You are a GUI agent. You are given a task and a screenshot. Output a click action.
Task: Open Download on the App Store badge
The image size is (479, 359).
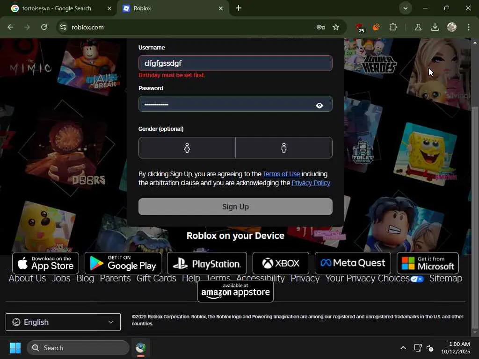[x=45, y=263]
